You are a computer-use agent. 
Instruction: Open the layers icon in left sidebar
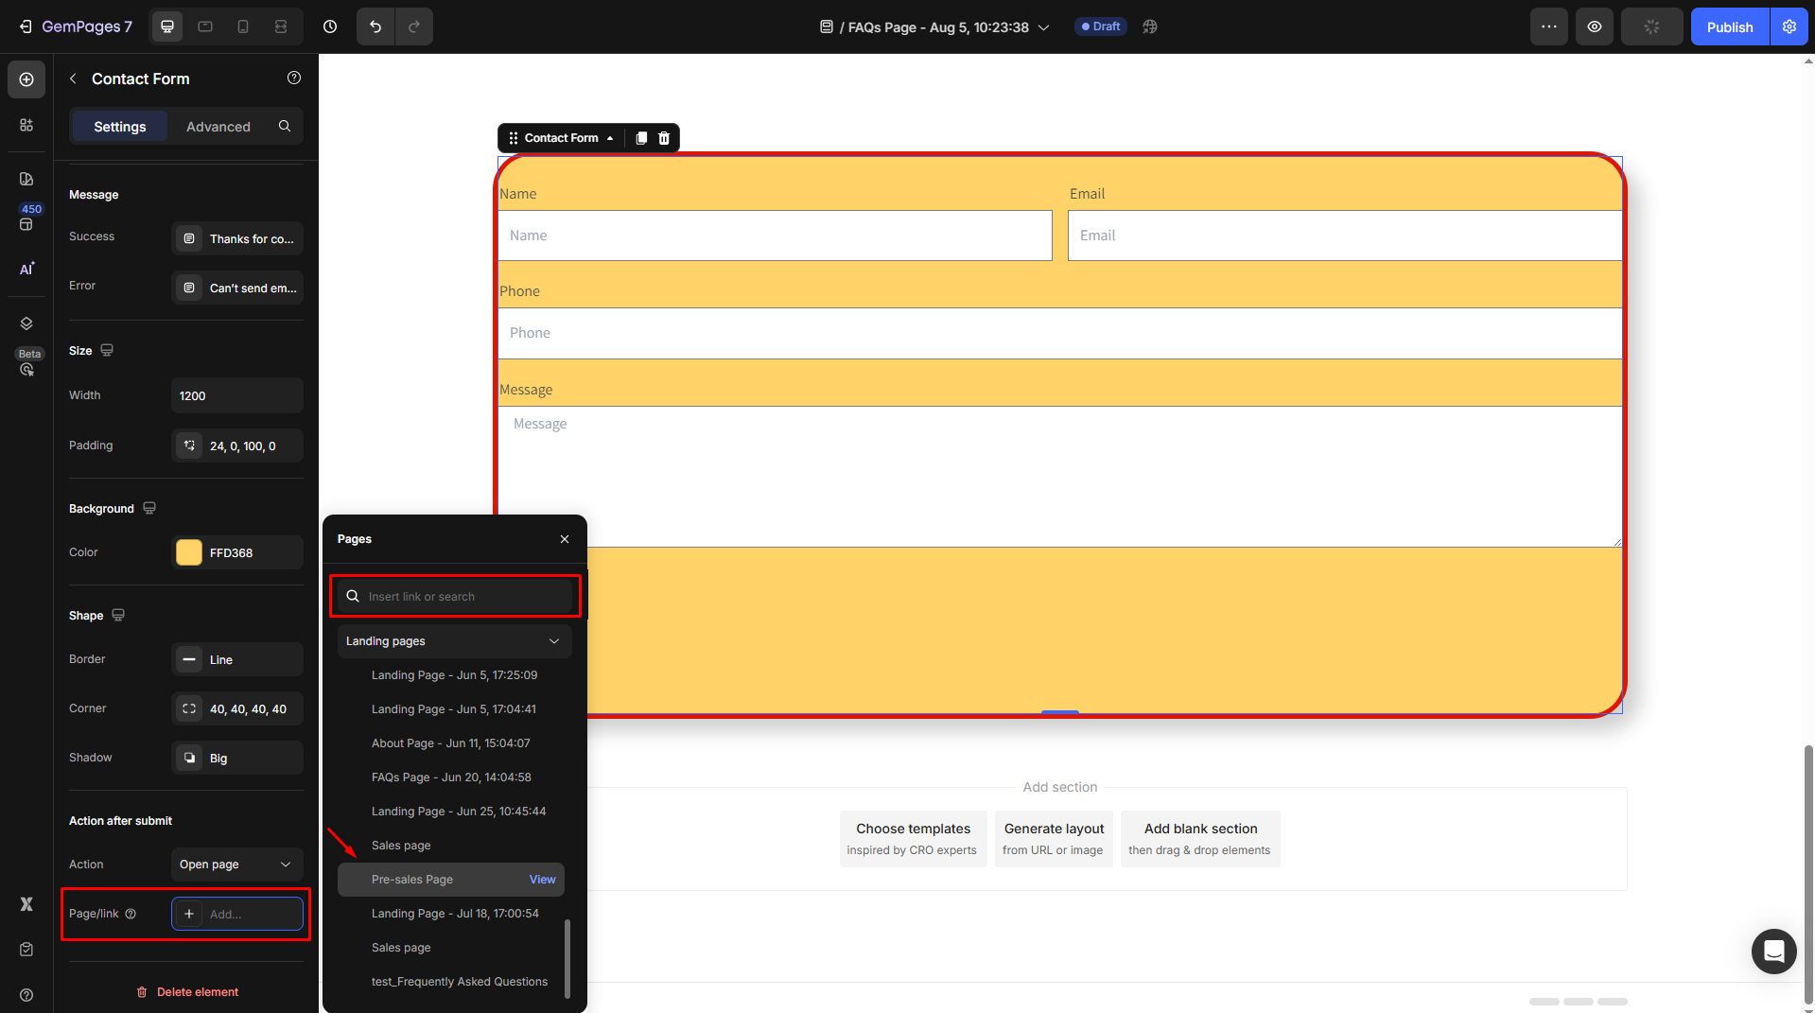coord(26,323)
